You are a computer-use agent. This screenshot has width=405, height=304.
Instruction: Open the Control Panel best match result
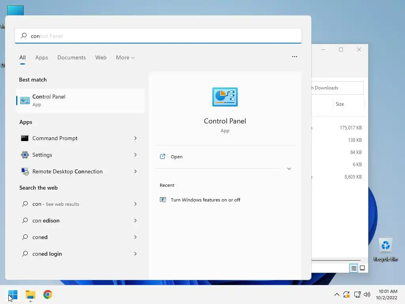(x=80, y=100)
